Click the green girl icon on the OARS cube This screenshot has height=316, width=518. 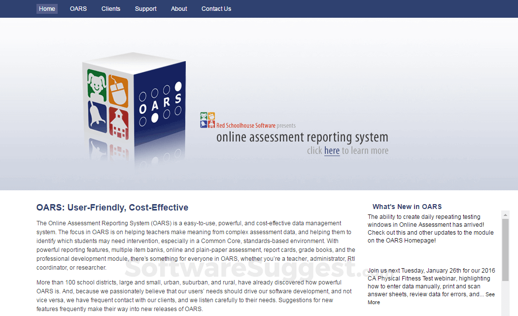click(96, 86)
